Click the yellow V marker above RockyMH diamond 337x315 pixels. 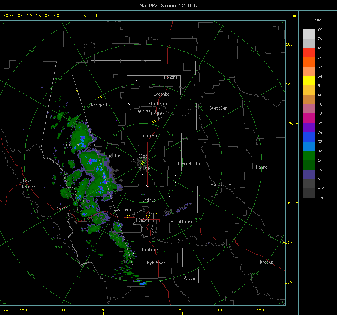point(78,91)
